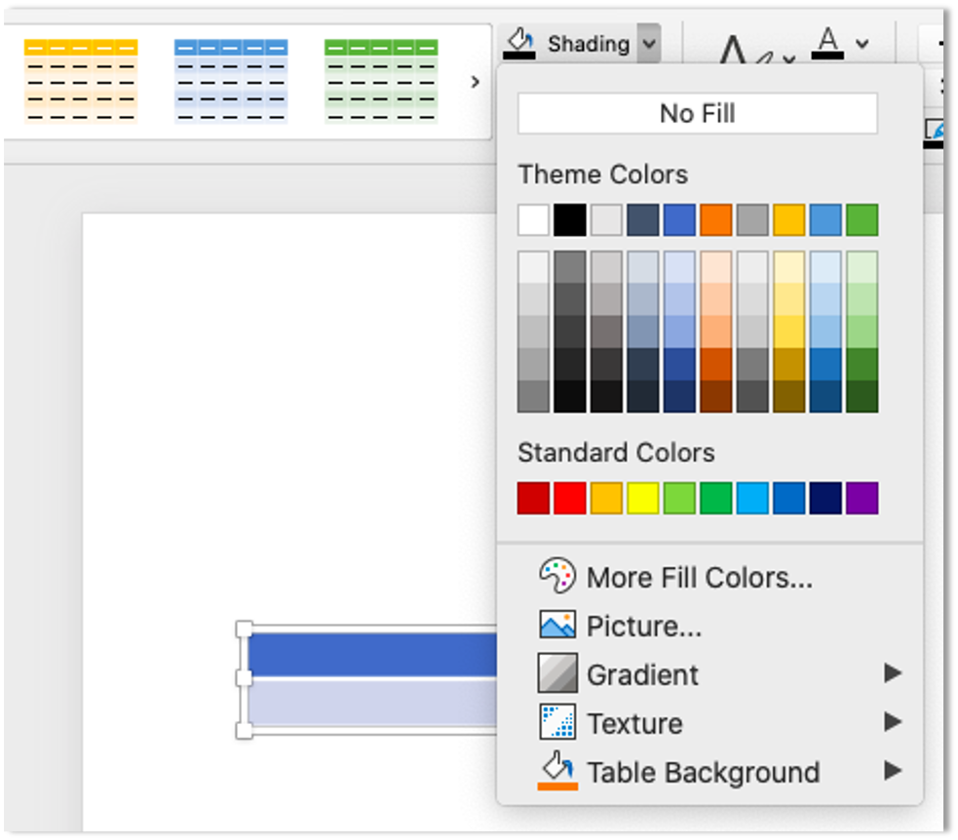Click the chevron to show more table styles
The image size is (958, 840).
tap(475, 83)
